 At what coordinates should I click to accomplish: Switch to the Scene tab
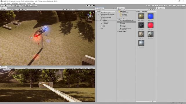pos(3,8)
